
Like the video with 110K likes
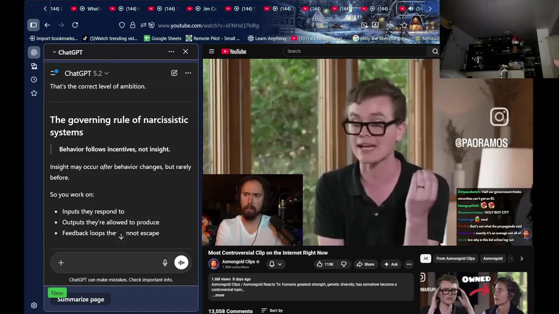[x=325, y=264]
